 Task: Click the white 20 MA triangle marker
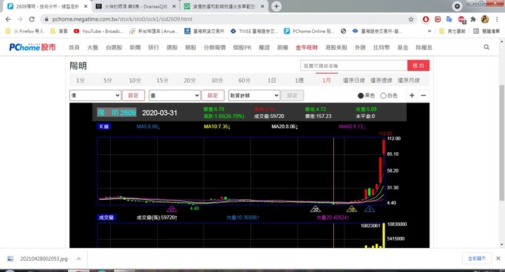[x=316, y=209]
